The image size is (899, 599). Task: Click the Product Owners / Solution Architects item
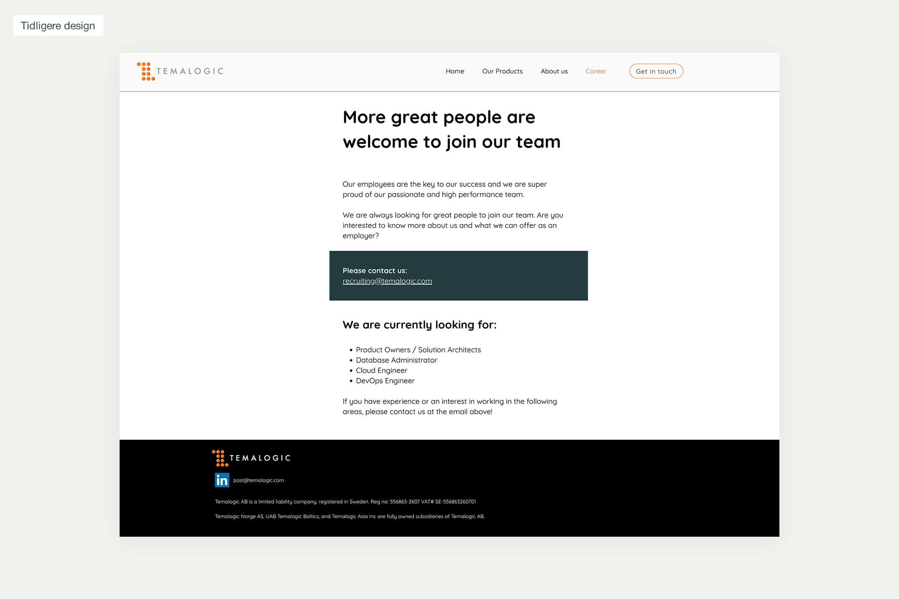[418, 350]
